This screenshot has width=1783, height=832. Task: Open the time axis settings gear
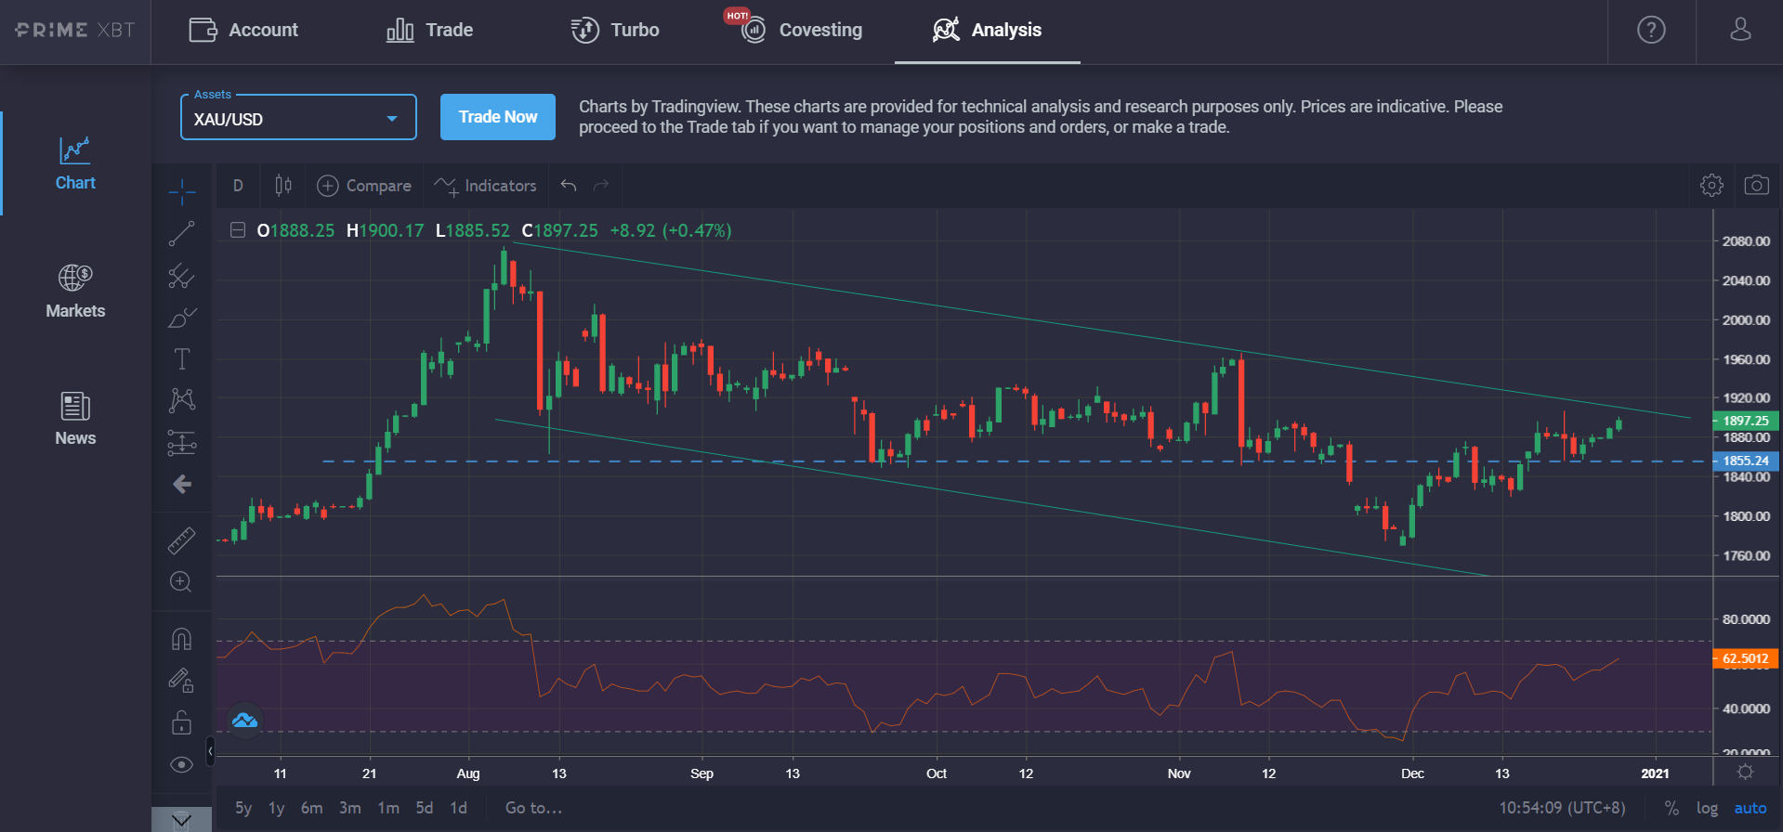click(x=1746, y=772)
